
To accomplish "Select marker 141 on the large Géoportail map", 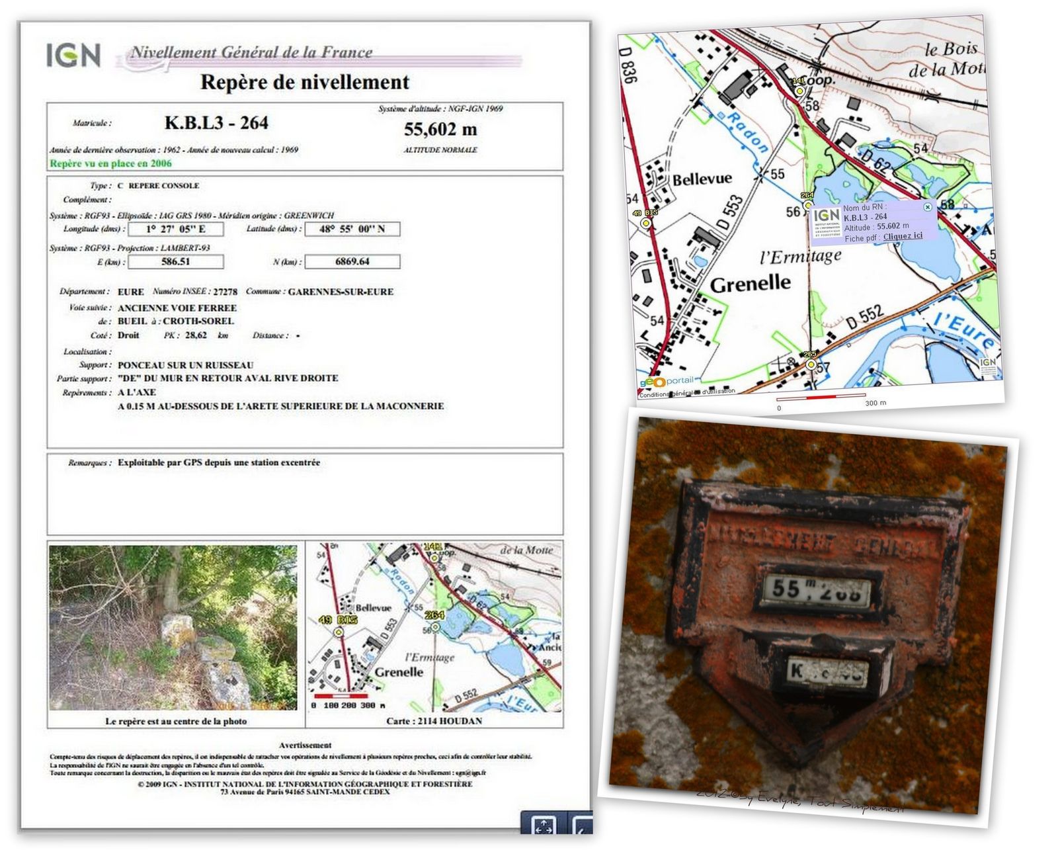I will (799, 91).
